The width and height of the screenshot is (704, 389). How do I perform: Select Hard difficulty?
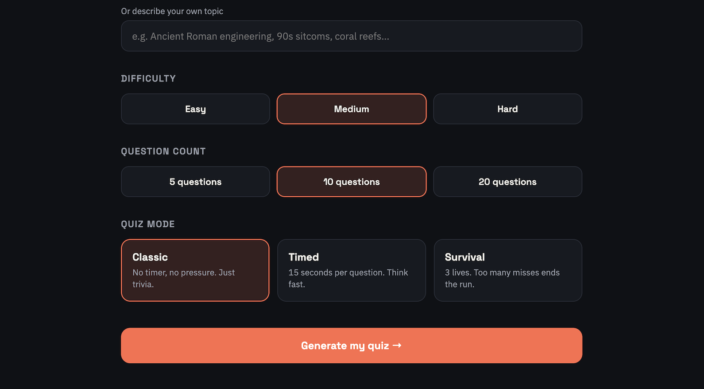(x=507, y=109)
